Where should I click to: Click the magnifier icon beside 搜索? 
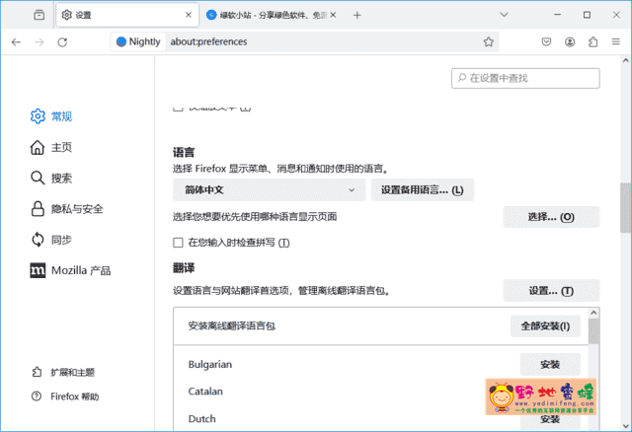point(38,178)
